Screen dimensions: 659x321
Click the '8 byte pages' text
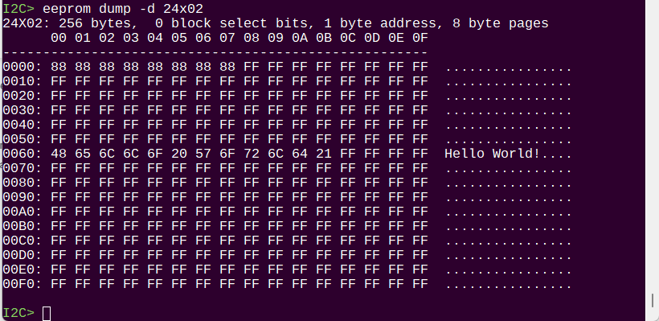[x=501, y=23]
